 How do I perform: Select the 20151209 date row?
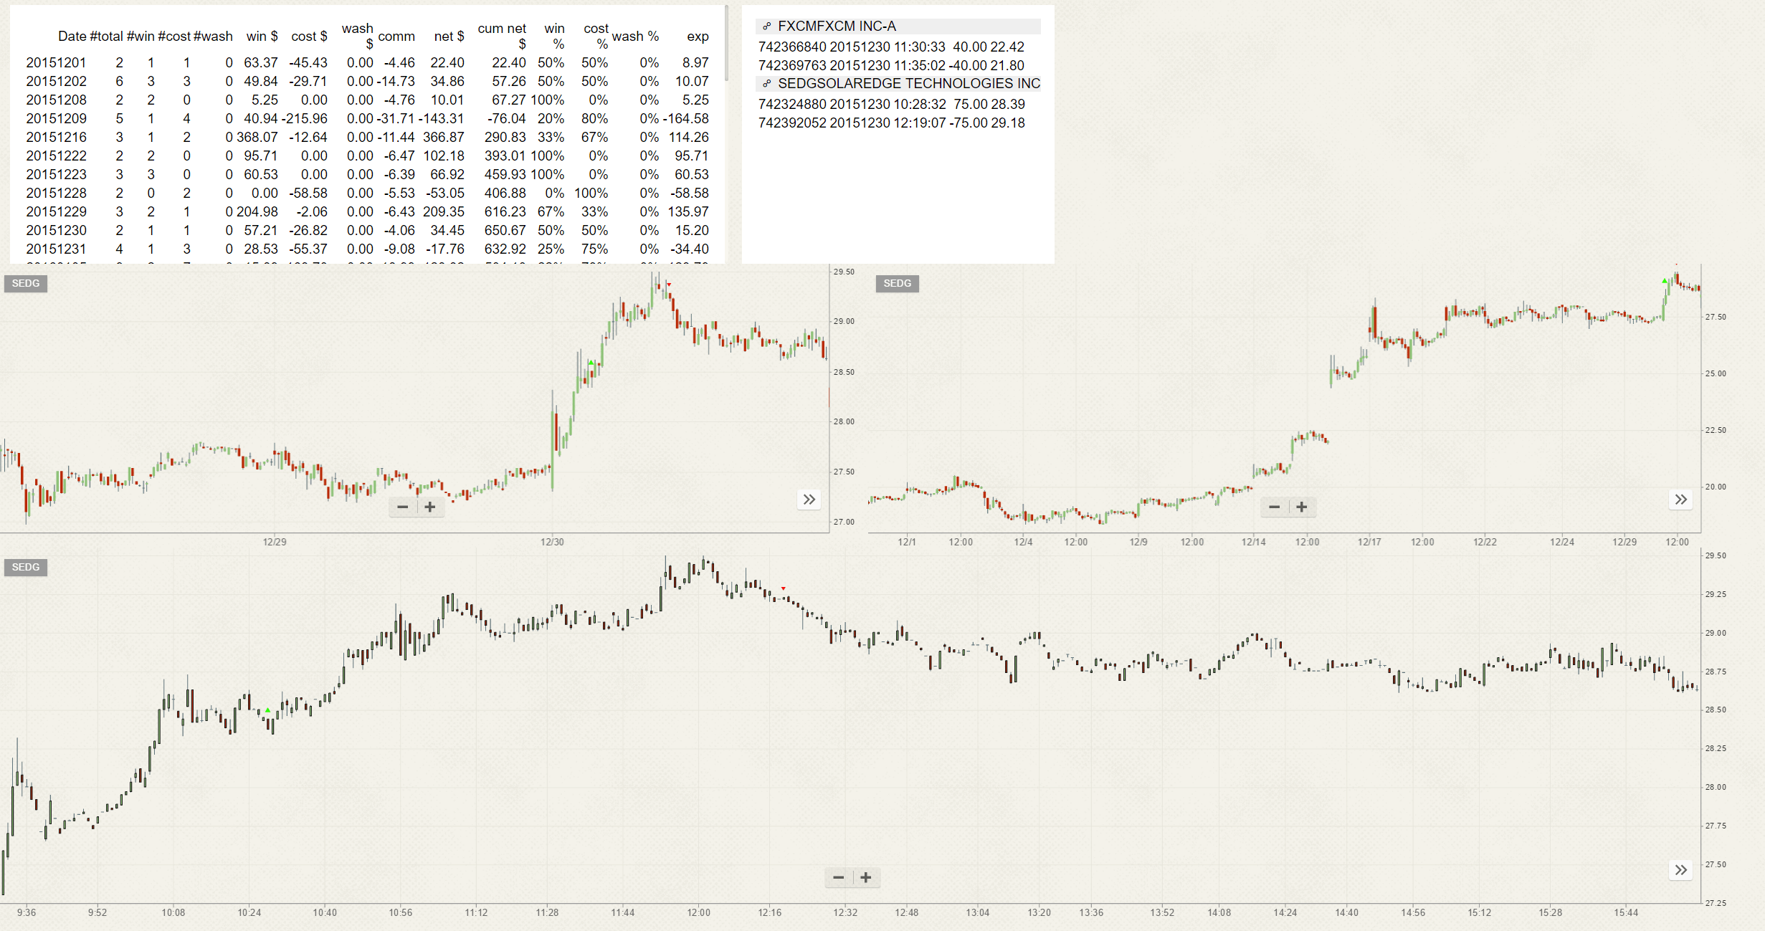(367, 118)
